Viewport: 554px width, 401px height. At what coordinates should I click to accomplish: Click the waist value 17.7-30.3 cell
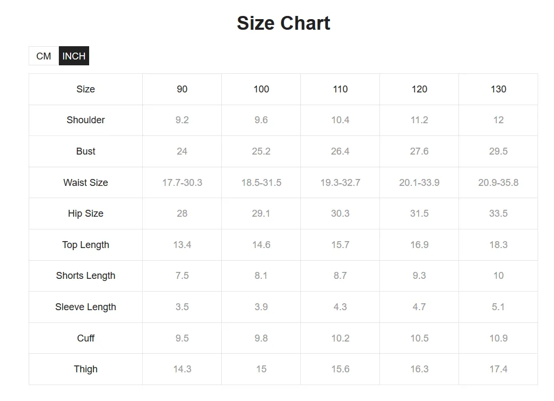[182, 183]
